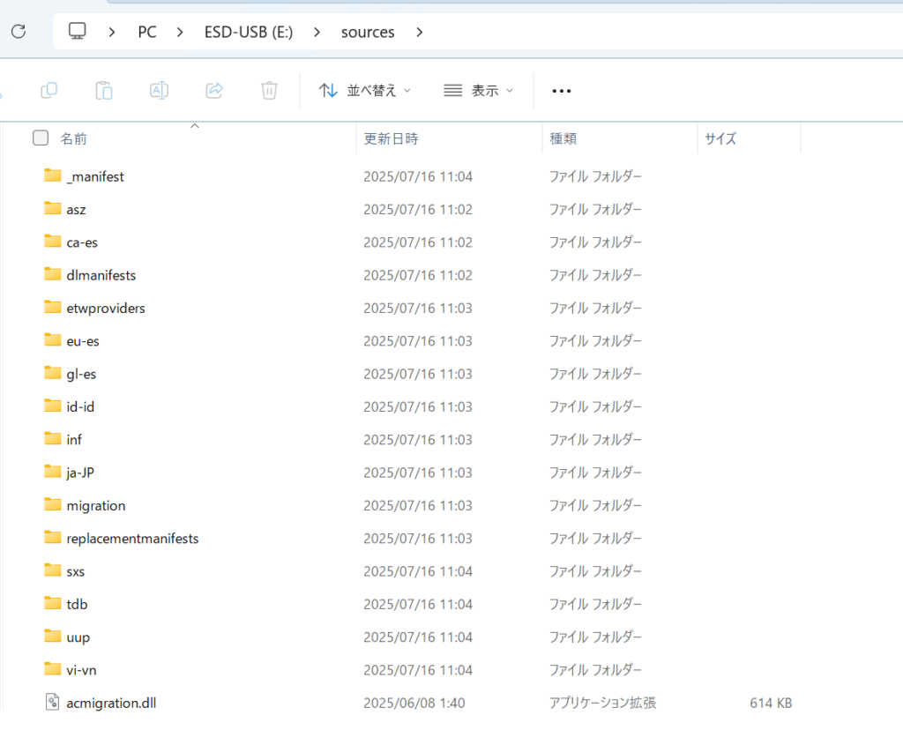Select the replacementmanifests folder
This screenshot has width=903, height=730.
point(132,538)
